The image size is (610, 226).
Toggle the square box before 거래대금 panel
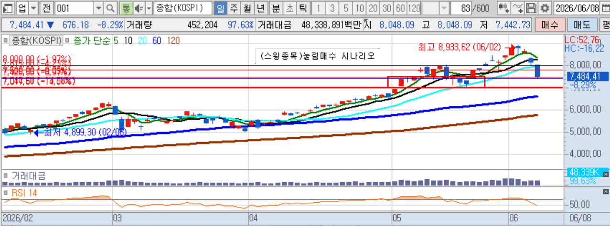(7, 175)
